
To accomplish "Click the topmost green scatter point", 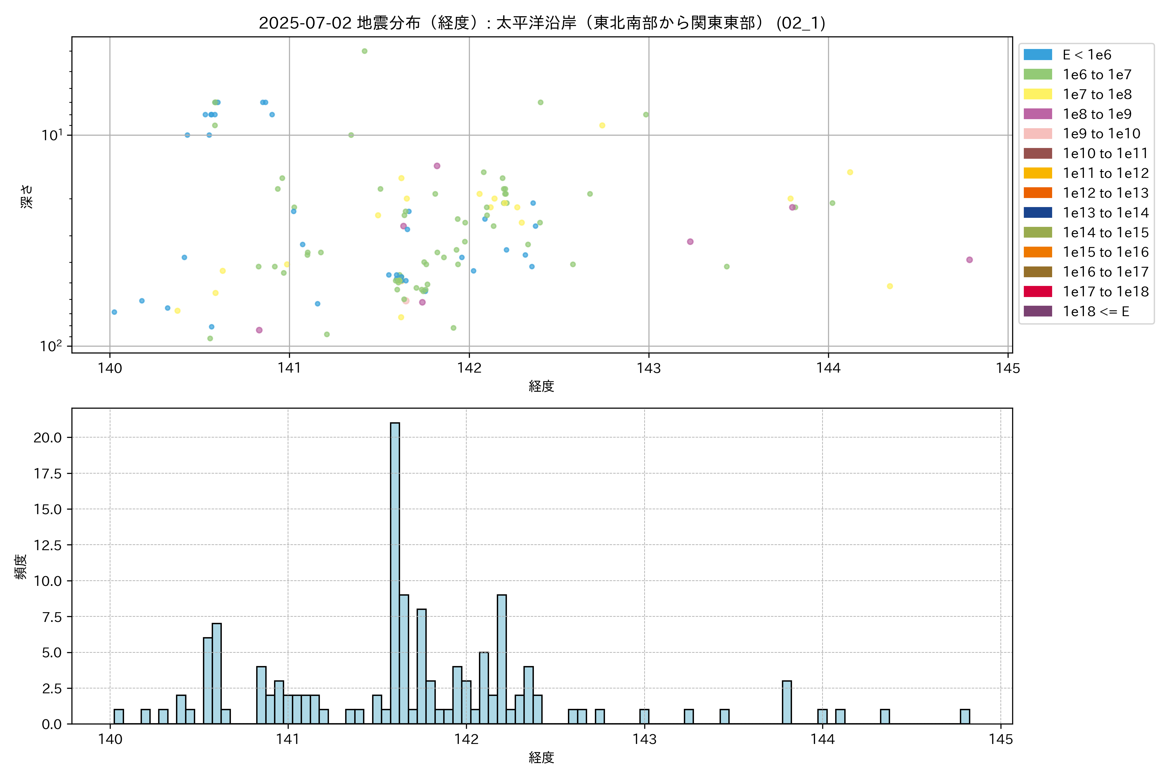I will point(364,51).
